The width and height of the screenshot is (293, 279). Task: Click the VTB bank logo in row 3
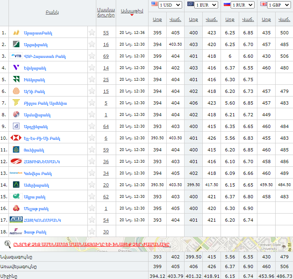(16, 56)
